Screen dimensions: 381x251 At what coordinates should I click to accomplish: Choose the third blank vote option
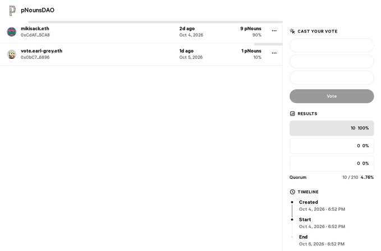(x=332, y=78)
